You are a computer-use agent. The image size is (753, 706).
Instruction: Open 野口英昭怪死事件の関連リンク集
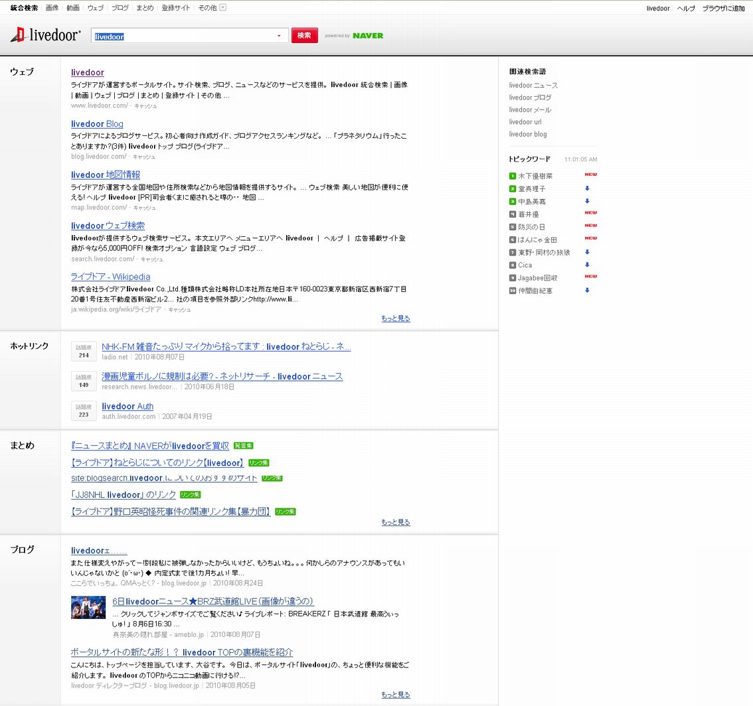(x=171, y=512)
